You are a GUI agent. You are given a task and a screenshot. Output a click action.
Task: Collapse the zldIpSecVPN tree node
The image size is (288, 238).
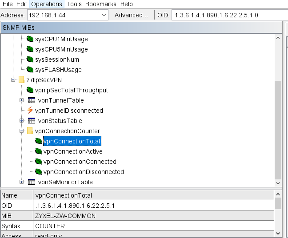point(13,80)
